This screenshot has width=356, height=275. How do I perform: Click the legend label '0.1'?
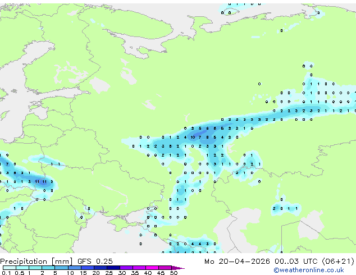6,273
